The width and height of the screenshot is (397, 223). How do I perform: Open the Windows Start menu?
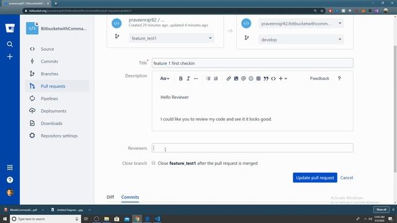(x=4, y=219)
